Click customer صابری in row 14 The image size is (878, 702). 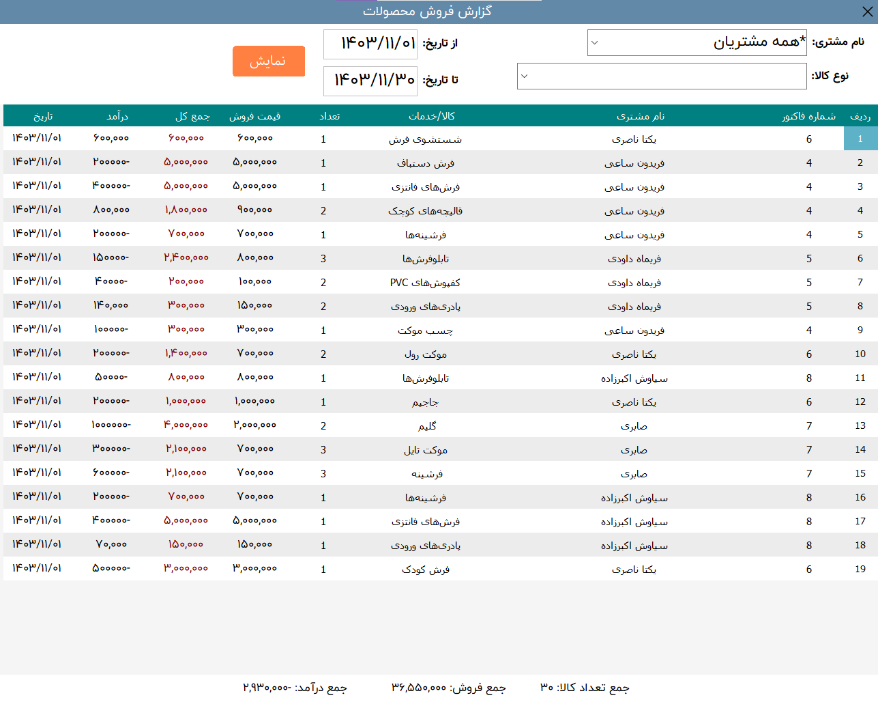tap(634, 450)
